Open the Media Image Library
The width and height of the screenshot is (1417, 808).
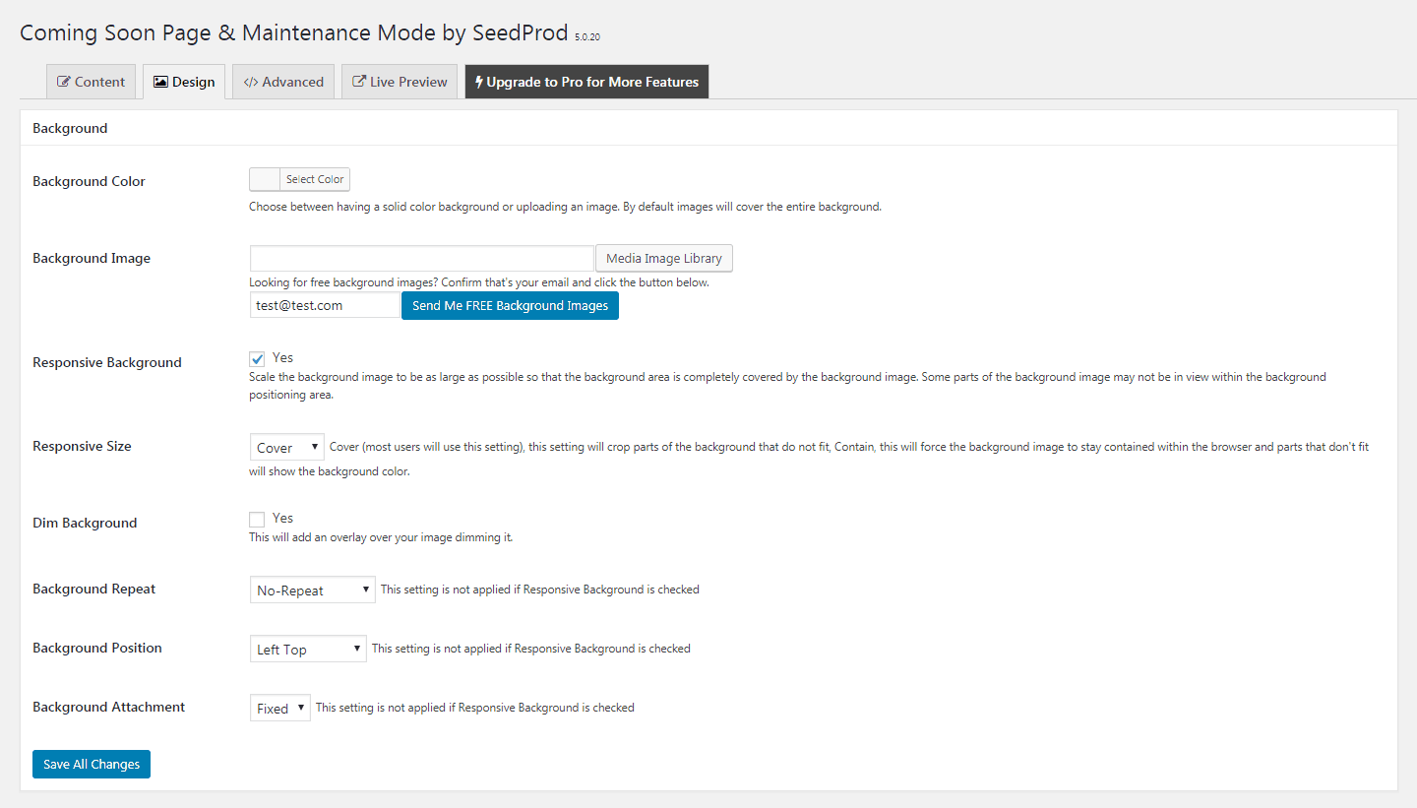point(664,258)
